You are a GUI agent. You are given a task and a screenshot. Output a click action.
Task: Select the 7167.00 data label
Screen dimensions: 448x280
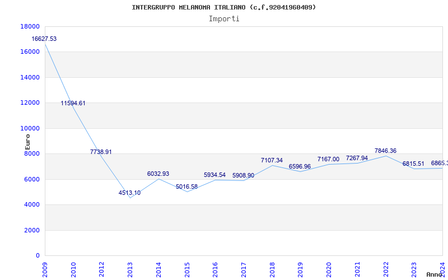[328, 159]
